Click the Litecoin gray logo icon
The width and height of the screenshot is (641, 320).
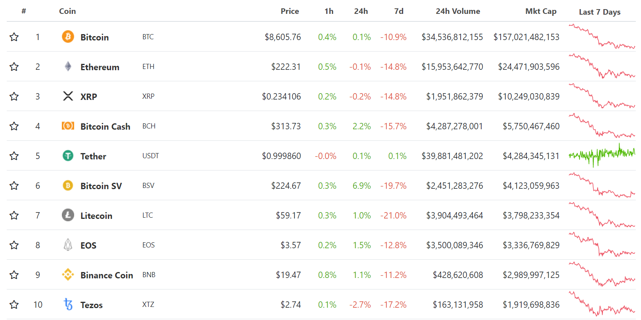click(68, 215)
